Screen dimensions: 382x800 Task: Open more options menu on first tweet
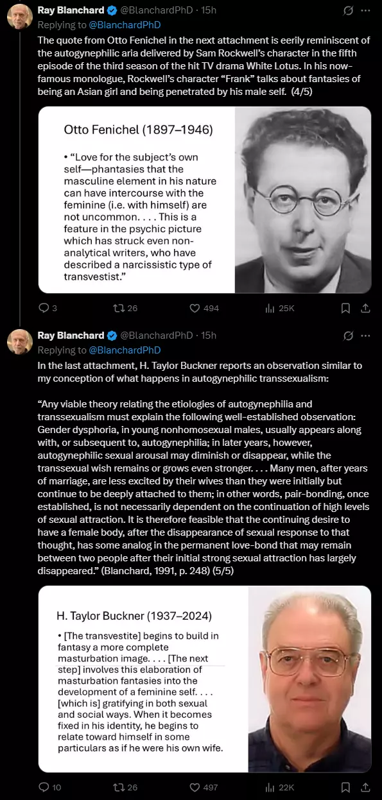(366, 11)
